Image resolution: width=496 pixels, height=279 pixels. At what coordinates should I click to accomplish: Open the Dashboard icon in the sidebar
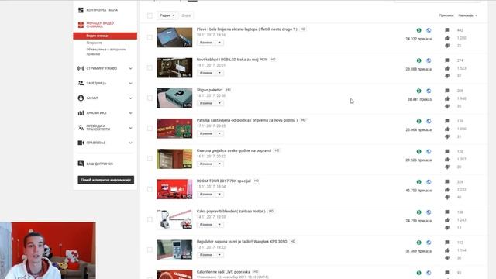(81, 10)
